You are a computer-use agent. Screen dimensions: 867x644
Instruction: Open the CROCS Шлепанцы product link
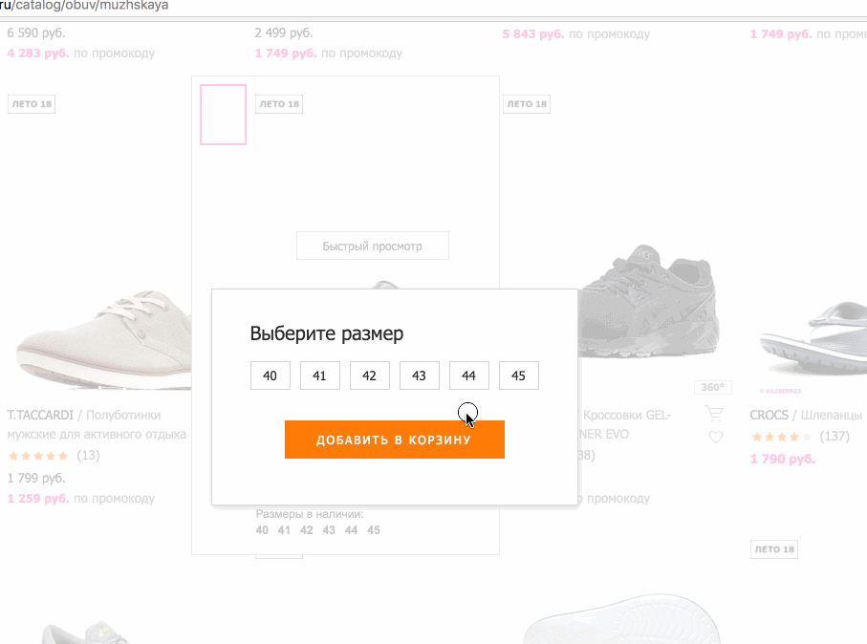pyautogui.click(x=806, y=416)
